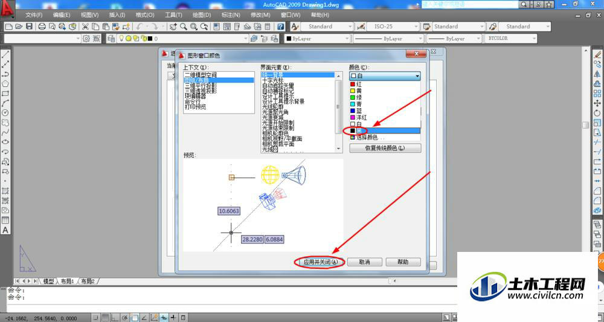Viewport: 604px width, 322px height.
Task: Create a new drawing from the toolbar
Action: pos(8,27)
